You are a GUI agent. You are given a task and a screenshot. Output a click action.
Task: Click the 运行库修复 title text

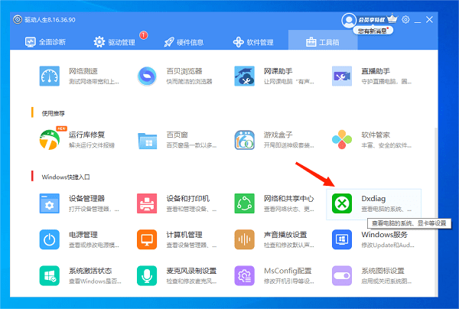[x=86, y=135]
